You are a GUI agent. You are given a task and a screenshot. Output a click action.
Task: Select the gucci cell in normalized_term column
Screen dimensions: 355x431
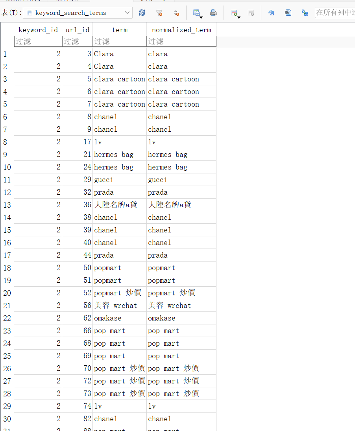(157, 180)
